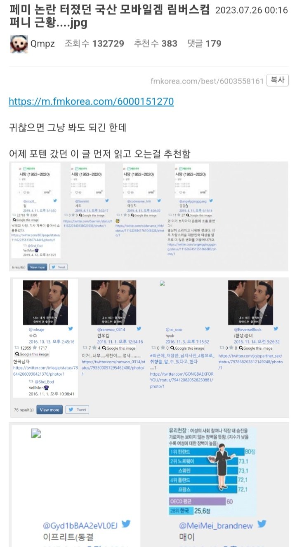Click View more under 6 result(s)
Image resolution: width=297 pixels, height=547 pixels.
[x=37, y=267]
